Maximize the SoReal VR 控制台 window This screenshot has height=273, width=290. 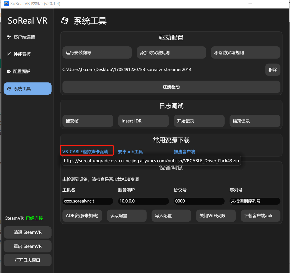click(x=265, y=3)
